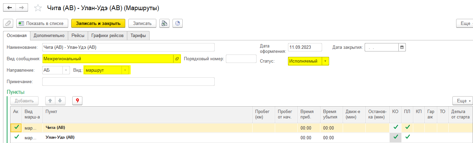The image size is (473, 143).
Task: Toggle the ПЛ checkmark in Чита (АВ) row
Action: coord(408,127)
